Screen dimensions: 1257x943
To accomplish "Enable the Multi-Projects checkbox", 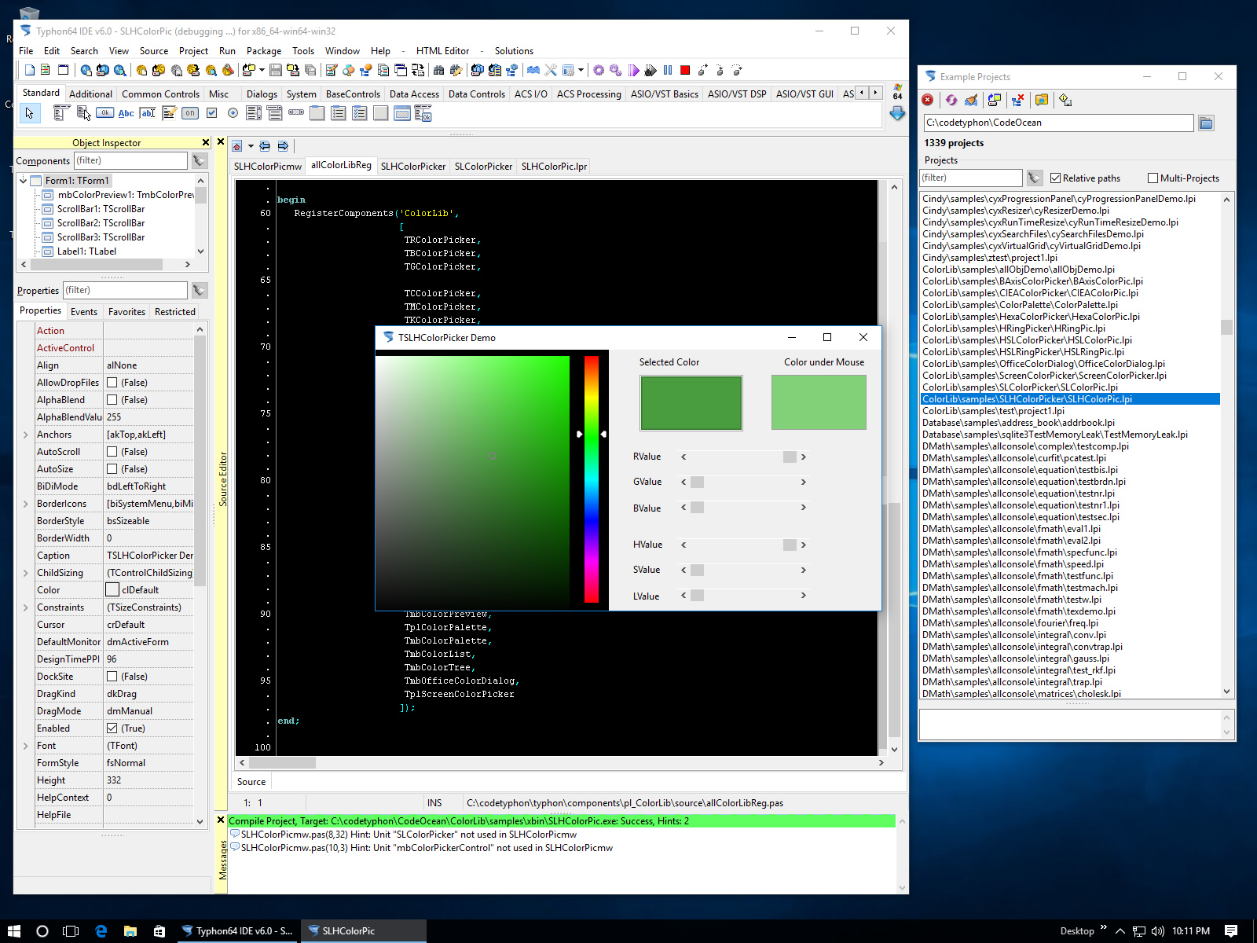I will 1153,178.
